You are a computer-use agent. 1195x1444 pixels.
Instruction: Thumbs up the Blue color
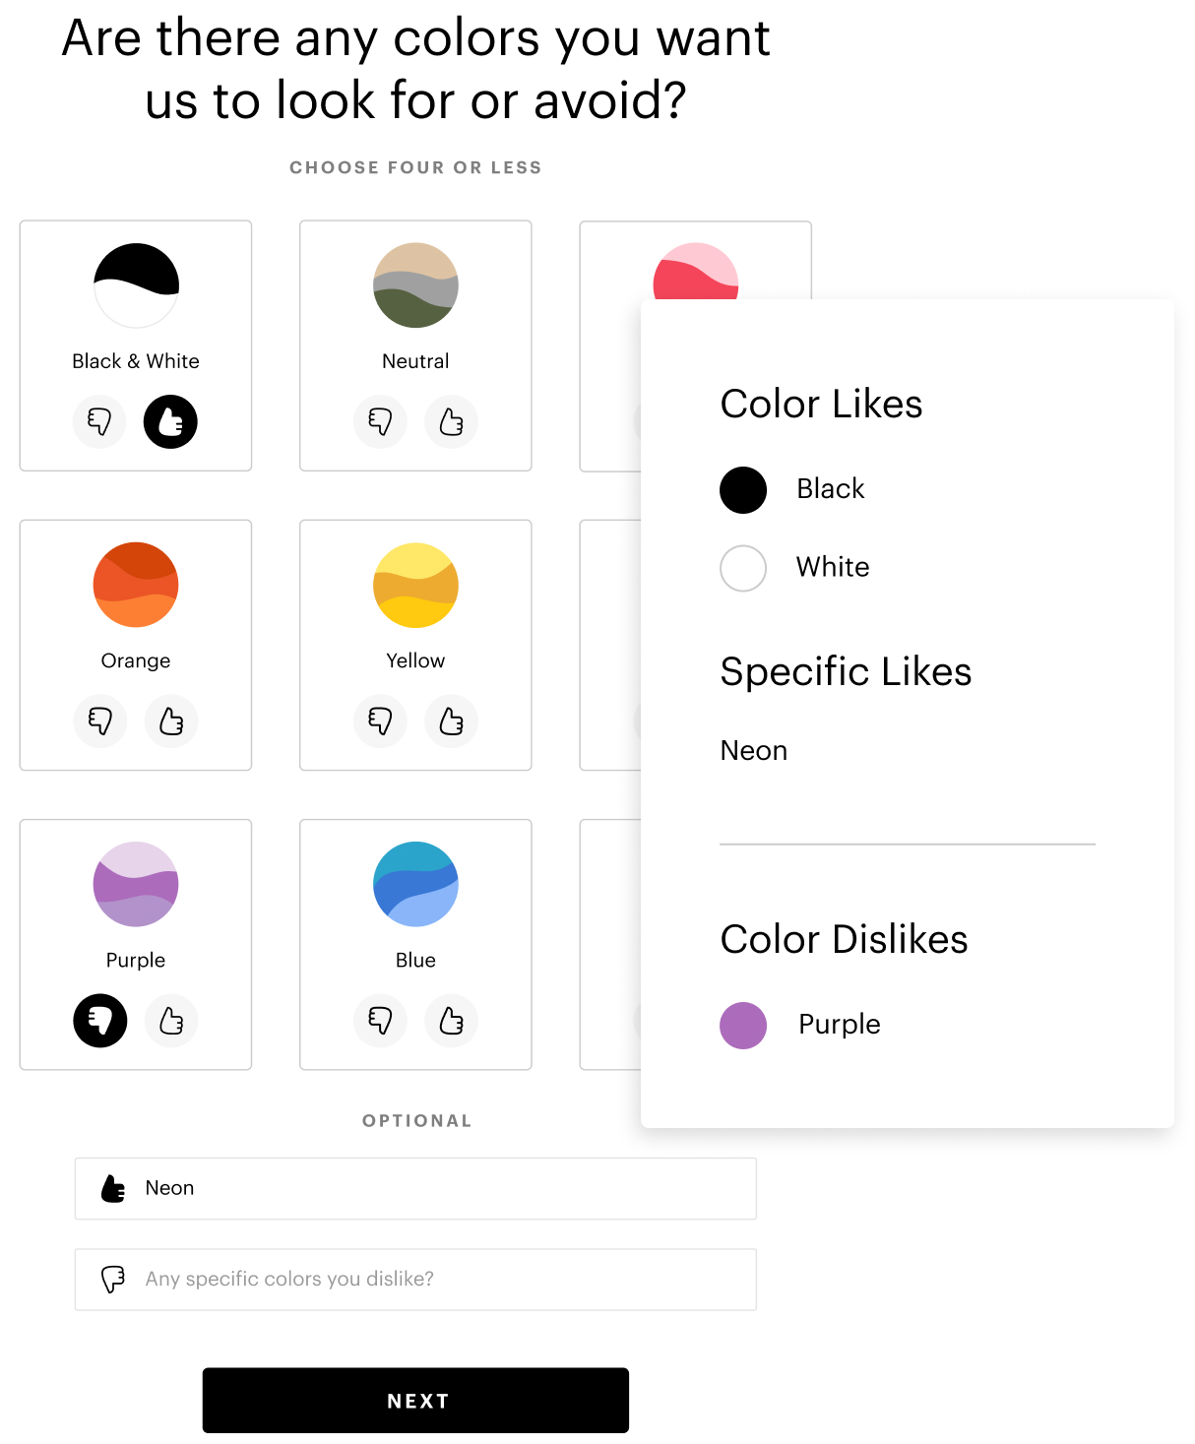point(451,1021)
